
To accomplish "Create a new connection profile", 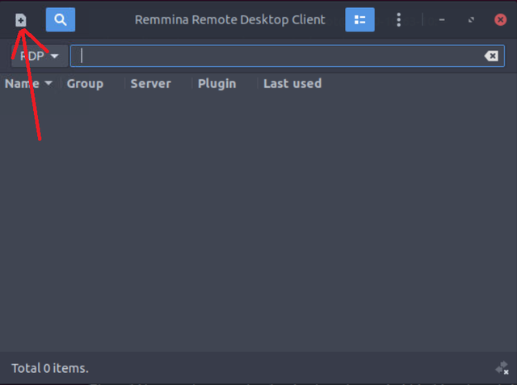I will (21, 20).
